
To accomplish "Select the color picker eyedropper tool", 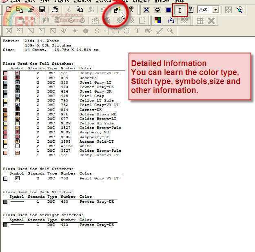I will [160, 31].
